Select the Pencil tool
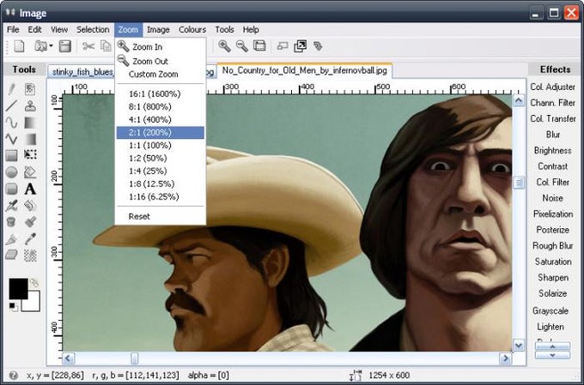Screen dimensions: 584x385 click(11, 89)
